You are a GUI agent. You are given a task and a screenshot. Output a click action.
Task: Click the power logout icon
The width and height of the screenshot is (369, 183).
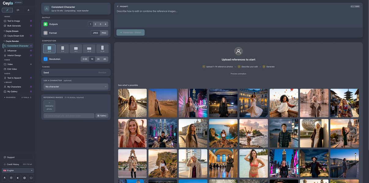point(31,178)
